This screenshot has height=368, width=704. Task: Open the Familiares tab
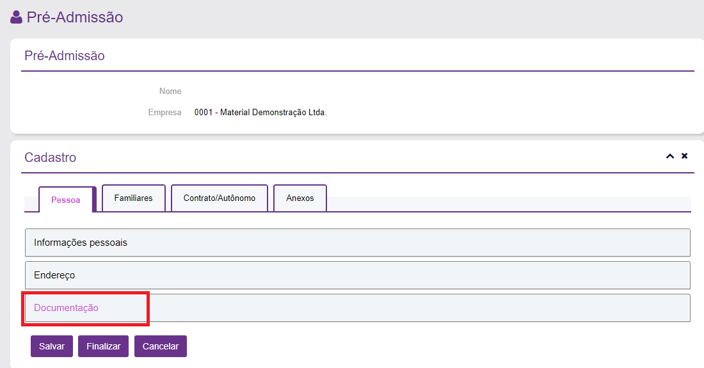click(x=134, y=198)
